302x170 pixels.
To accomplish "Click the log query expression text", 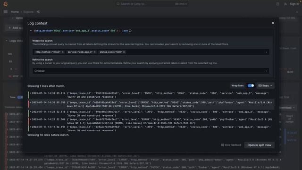I will (x=81, y=31).
